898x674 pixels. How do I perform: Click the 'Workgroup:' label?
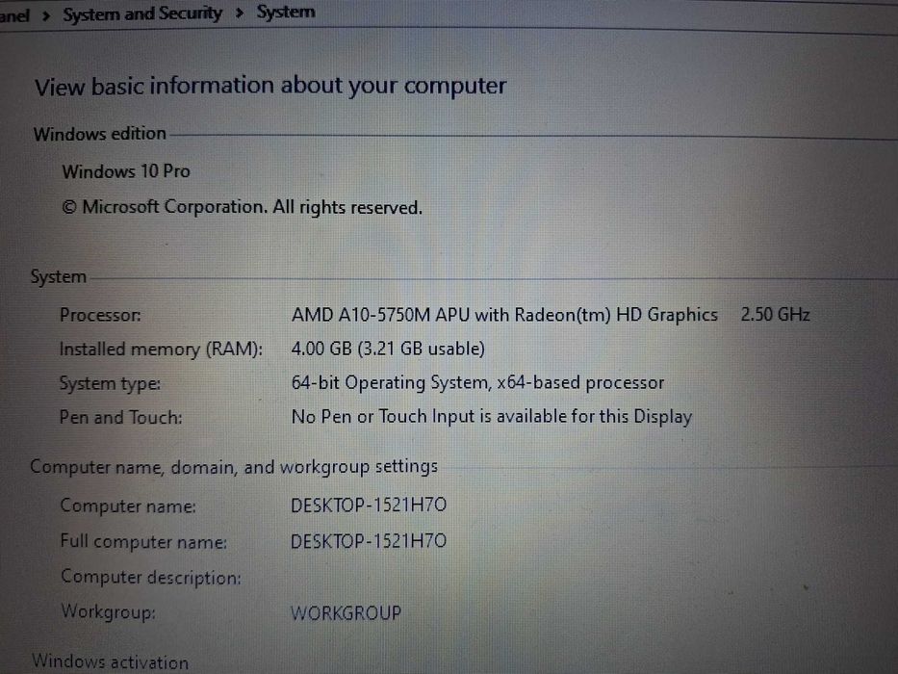tap(108, 611)
